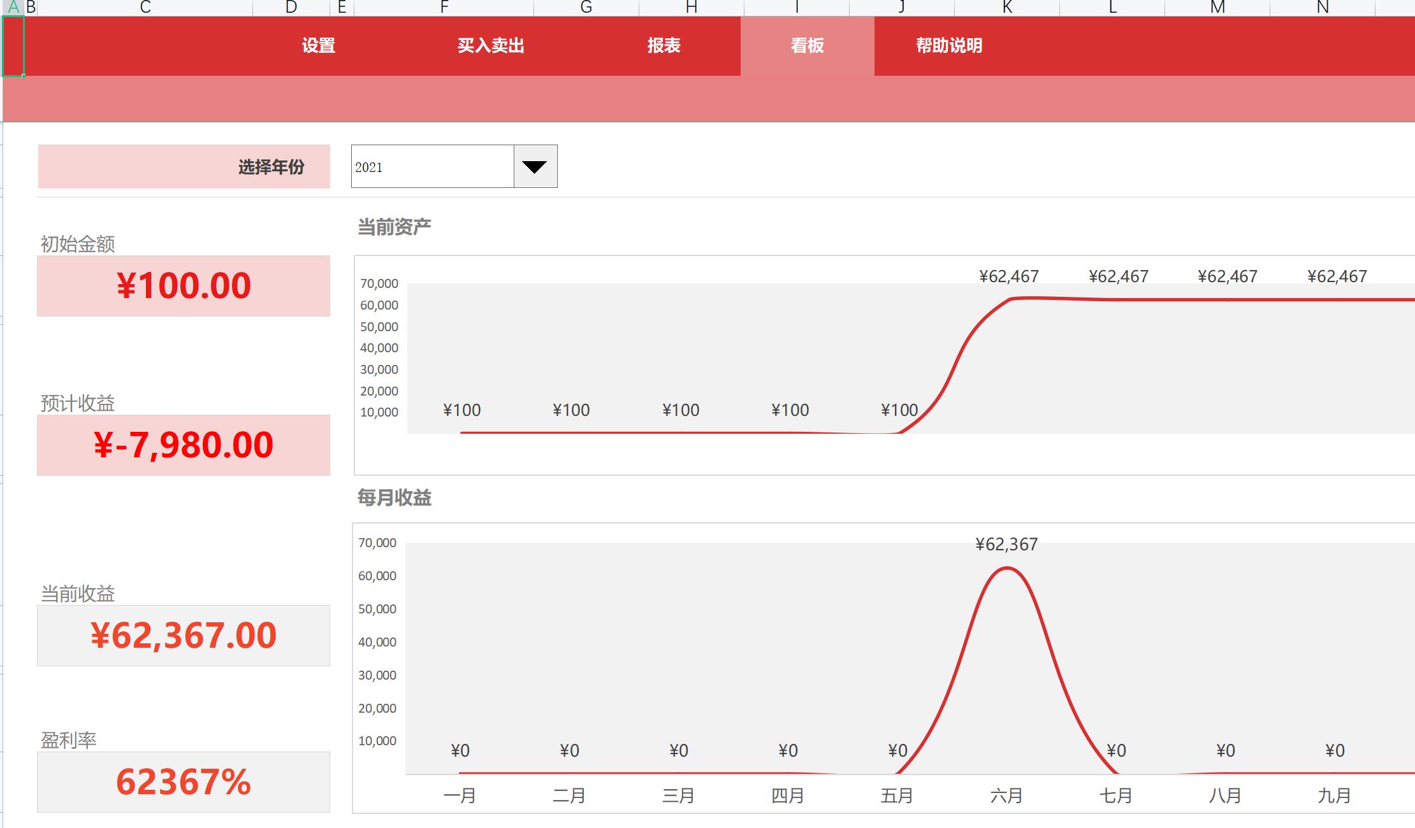Click the ¥62,467 label above the assets curve

[1009, 275]
